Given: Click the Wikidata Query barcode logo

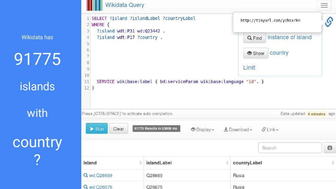Looking at the screenshot, I should 94,5.
